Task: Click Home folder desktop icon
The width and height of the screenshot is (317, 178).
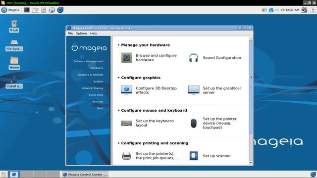Action: [14, 60]
